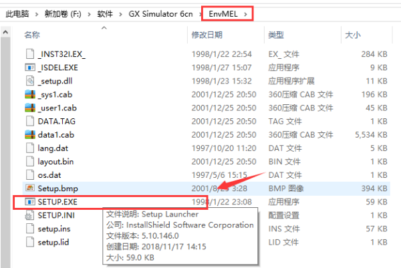Click the 196 KB size value

374,95
